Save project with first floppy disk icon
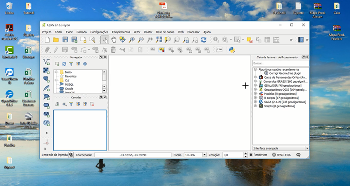The image size is (350, 186). [65, 40]
